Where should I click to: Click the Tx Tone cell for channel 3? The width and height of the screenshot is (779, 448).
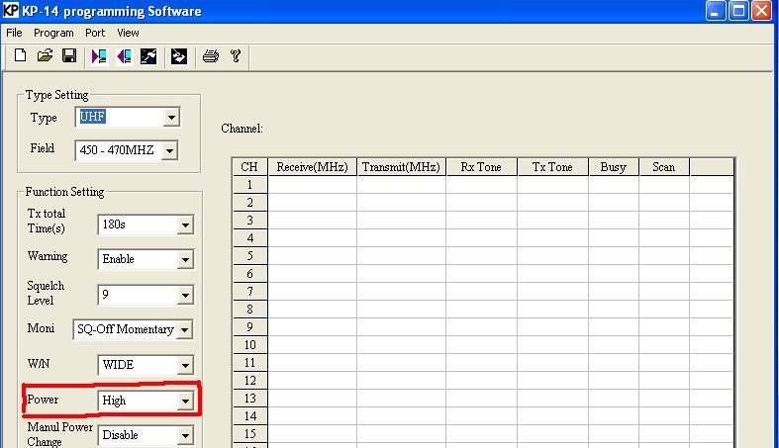tap(552, 221)
